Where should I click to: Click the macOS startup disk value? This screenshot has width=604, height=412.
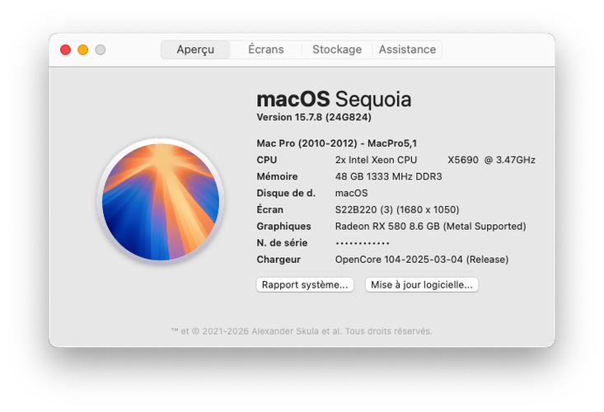(351, 193)
